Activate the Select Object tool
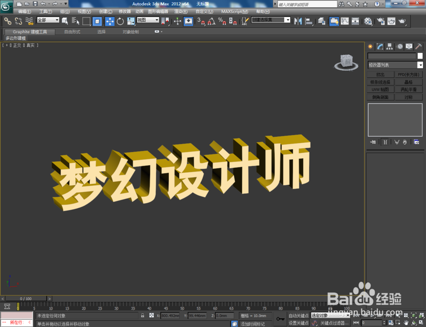 click(x=65, y=21)
